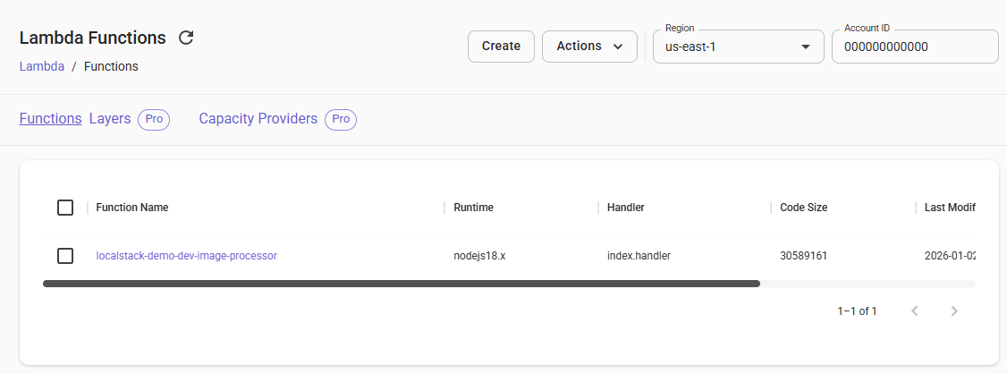This screenshot has width=1007, height=374.
Task: Expand the Actions menu
Action: (589, 47)
